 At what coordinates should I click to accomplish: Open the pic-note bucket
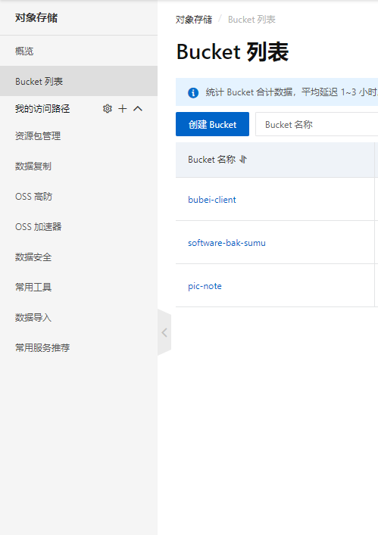pyautogui.click(x=205, y=286)
